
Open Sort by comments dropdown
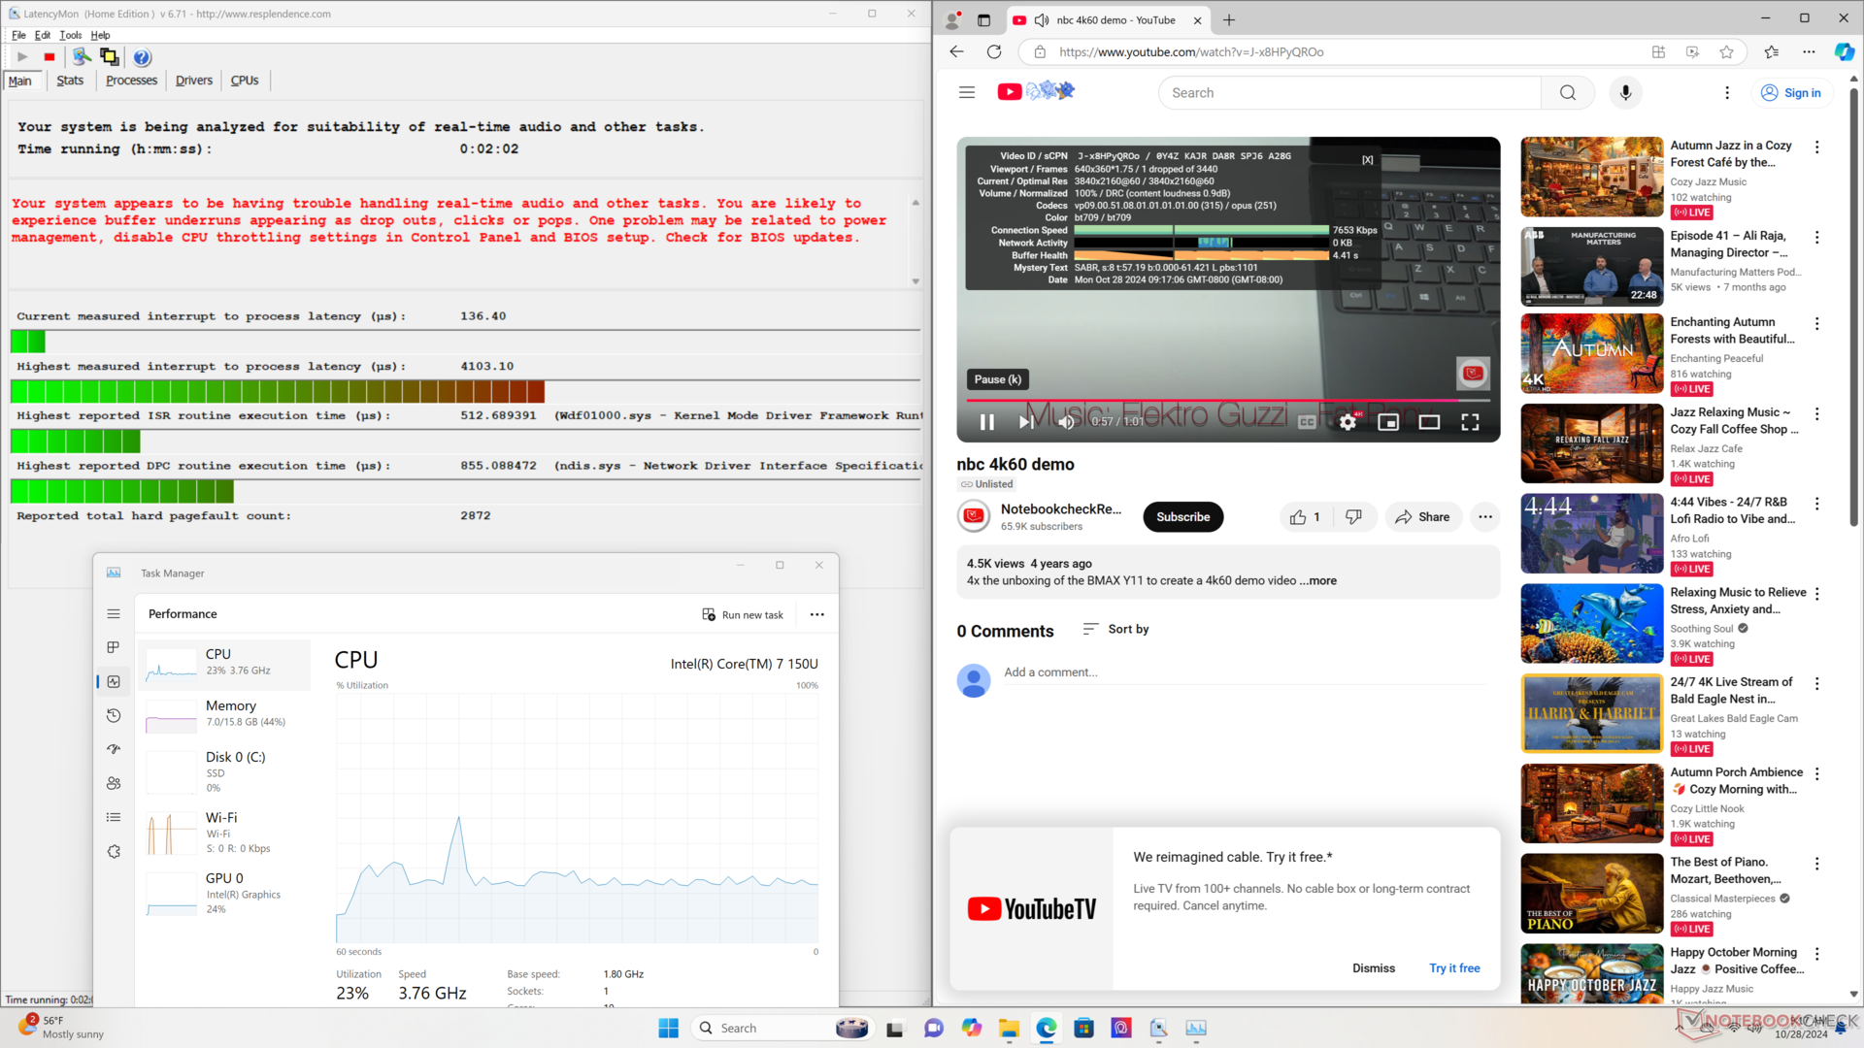[x=1116, y=630]
